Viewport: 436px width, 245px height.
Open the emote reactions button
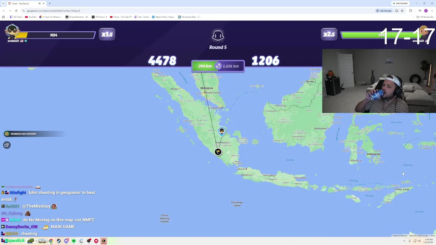coord(6,145)
